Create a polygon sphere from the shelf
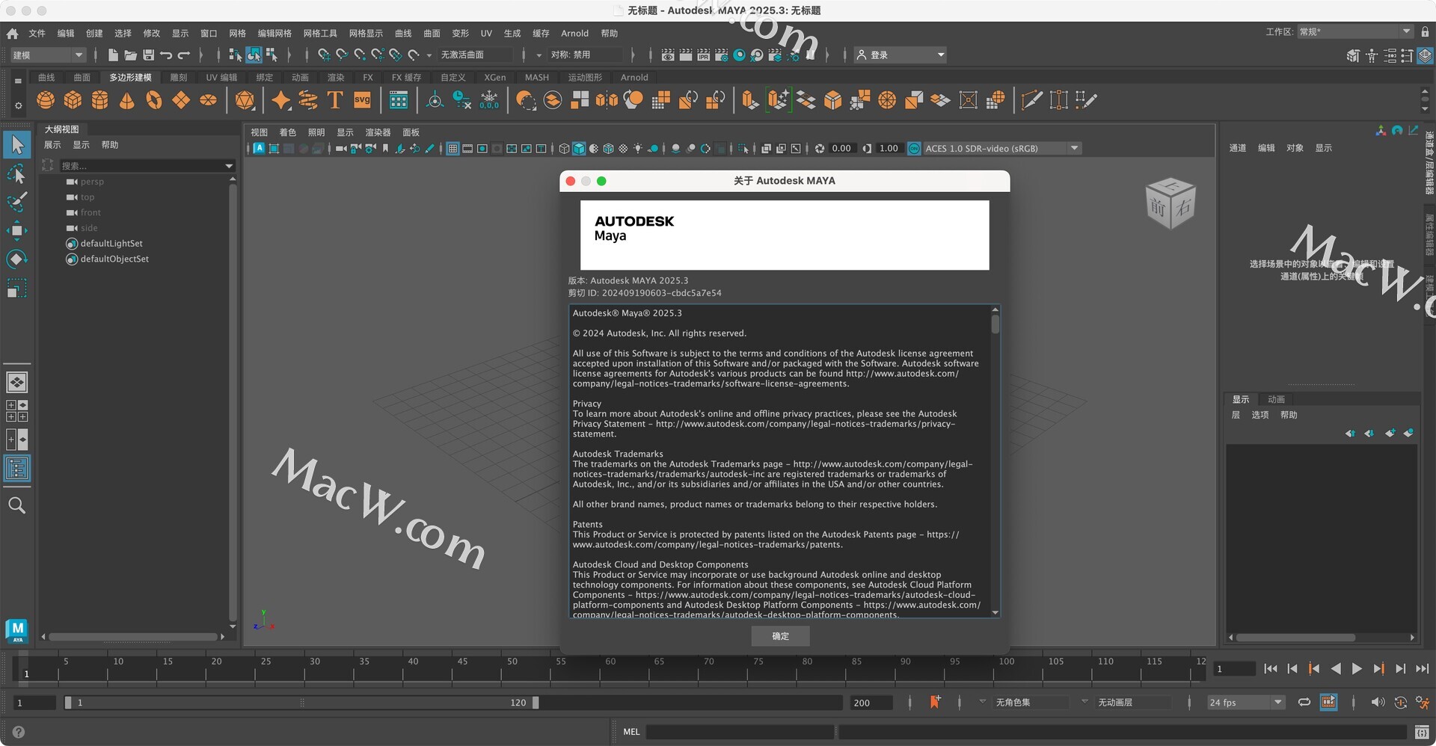Screen dimensions: 1436x746 [46, 99]
